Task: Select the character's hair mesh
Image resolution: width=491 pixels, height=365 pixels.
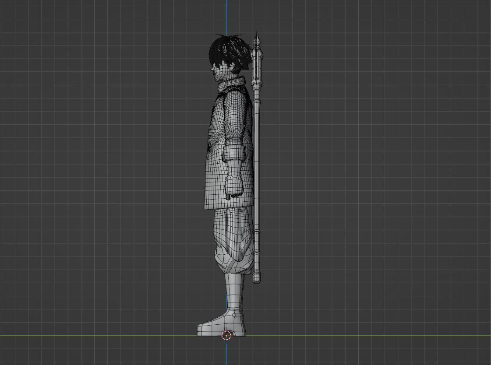Action: (230, 52)
